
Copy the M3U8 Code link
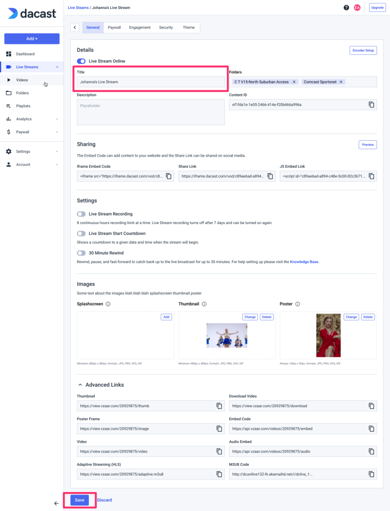pos(371,474)
